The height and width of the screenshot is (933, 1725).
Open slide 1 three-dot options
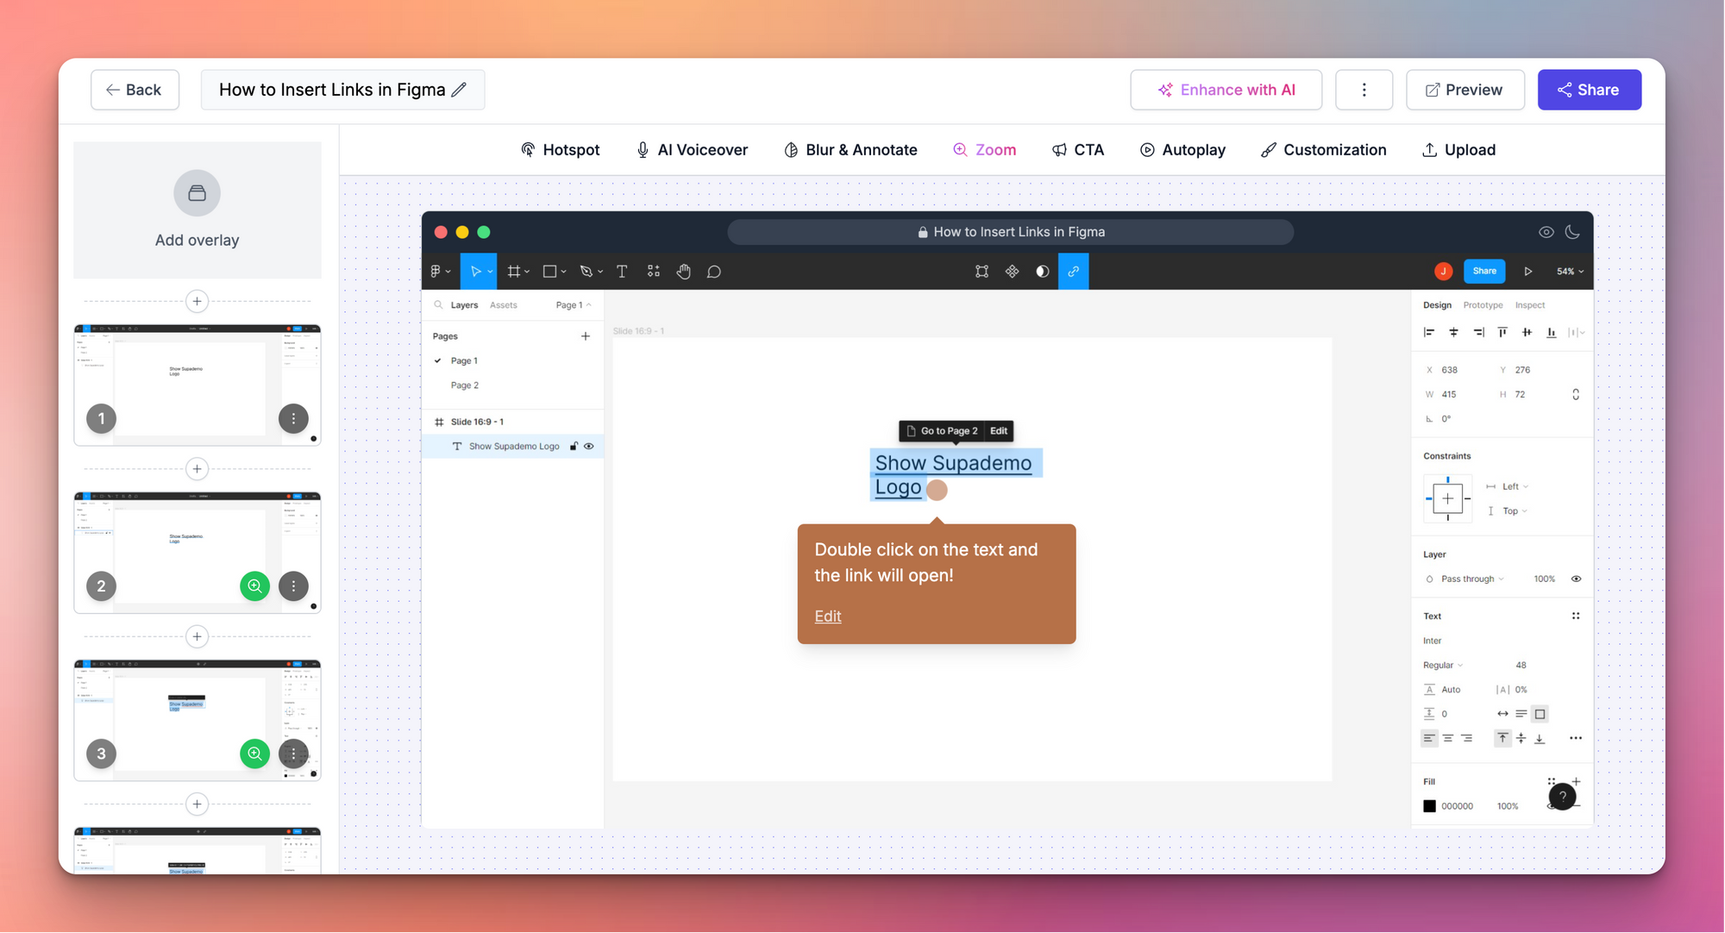pyautogui.click(x=293, y=418)
